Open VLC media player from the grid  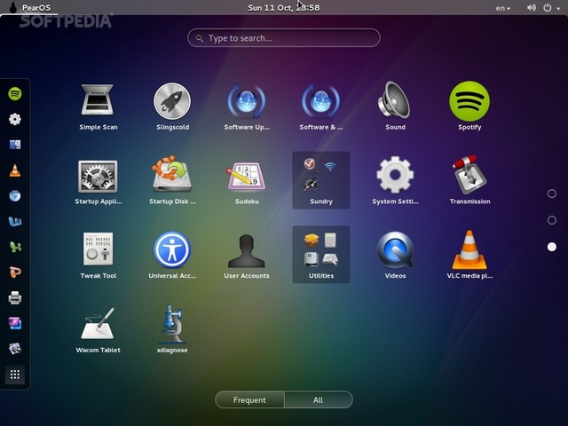[469, 255]
